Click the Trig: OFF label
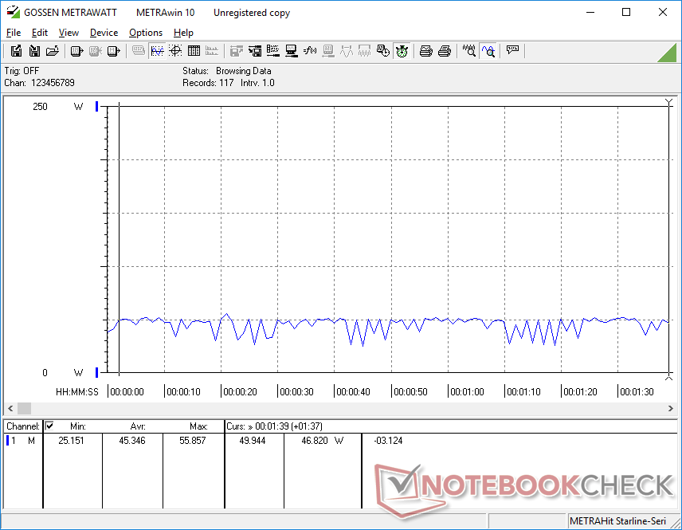This screenshot has height=530, width=682. tap(22, 70)
